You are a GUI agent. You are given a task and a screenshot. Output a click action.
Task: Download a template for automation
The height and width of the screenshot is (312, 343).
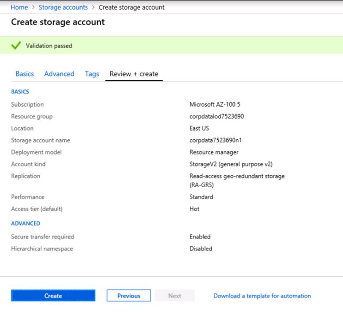[x=262, y=296]
